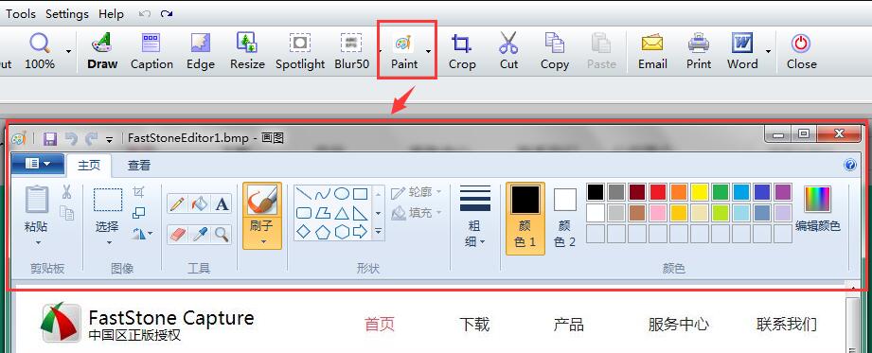Select the Color picker eyedropper
Image resolution: width=872 pixels, height=353 pixels.
(x=199, y=235)
